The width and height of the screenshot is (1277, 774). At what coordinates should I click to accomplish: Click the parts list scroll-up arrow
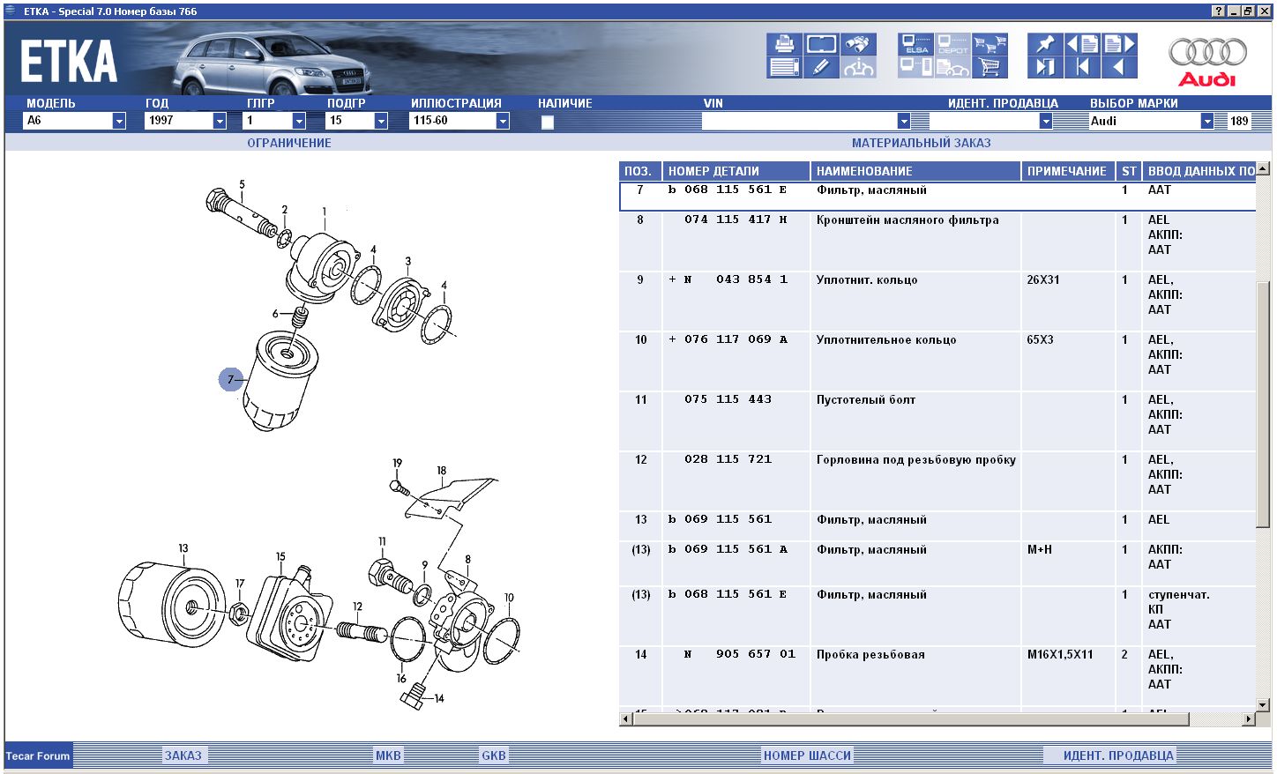click(1263, 169)
